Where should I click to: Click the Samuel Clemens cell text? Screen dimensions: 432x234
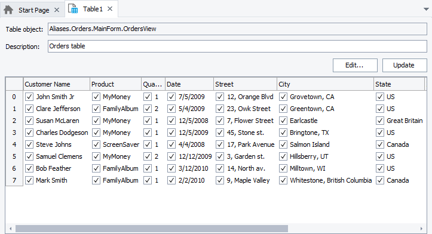click(59, 156)
